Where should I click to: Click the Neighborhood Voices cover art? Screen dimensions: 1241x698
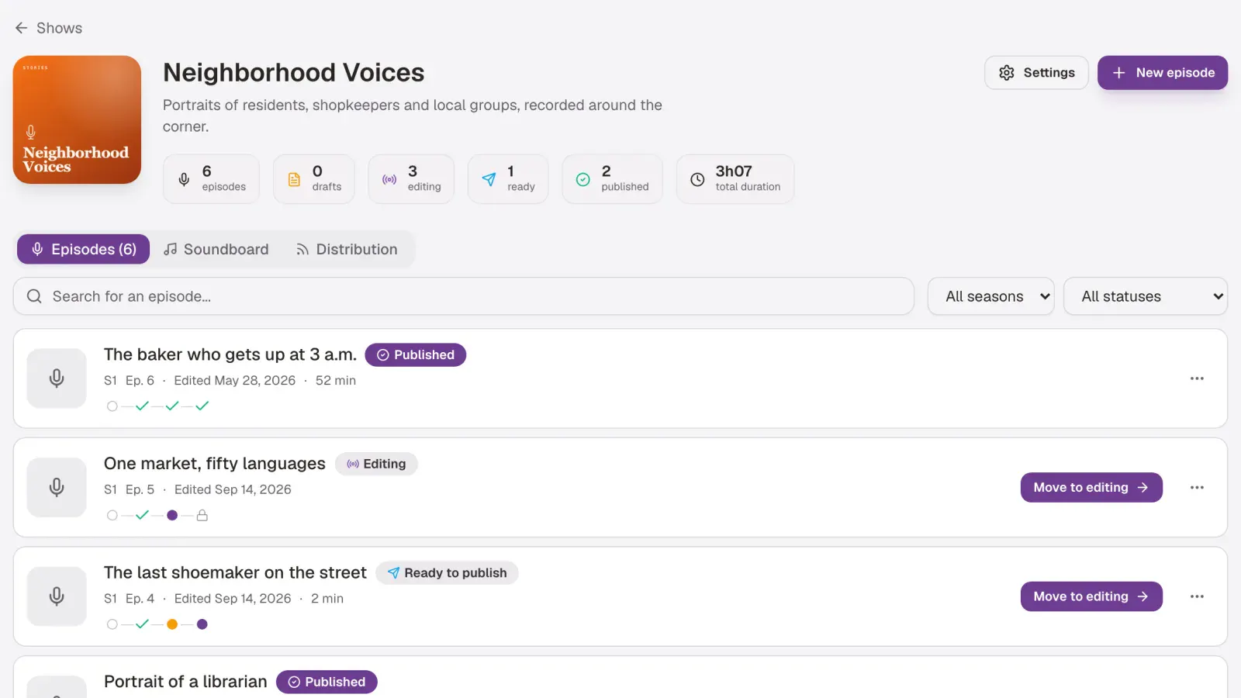pyautogui.click(x=77, y=119)
